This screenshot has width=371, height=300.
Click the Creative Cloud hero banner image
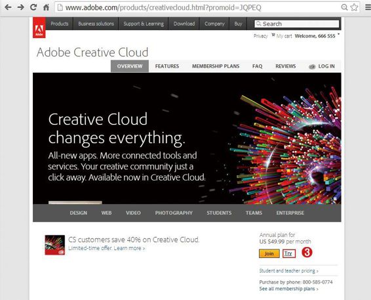[187, 139]
